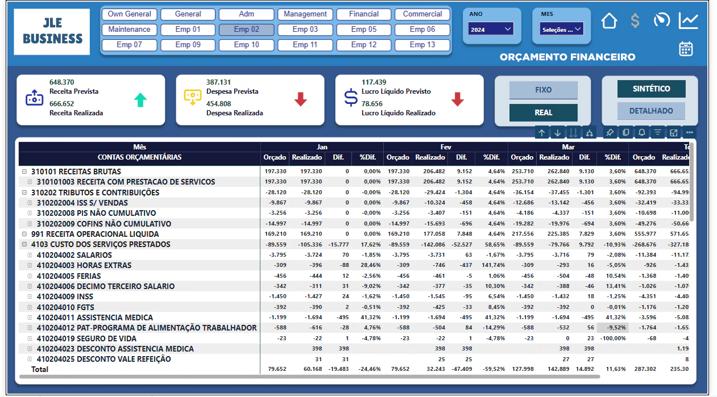Viewport: 717px width, 397px height.
Task: Toggle the Emp 01 slicer button
Action: 188,30
